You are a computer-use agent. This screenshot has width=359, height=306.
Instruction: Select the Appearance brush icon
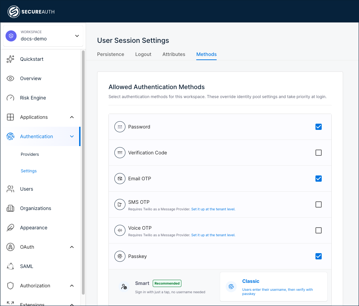(x=10, y=228)
